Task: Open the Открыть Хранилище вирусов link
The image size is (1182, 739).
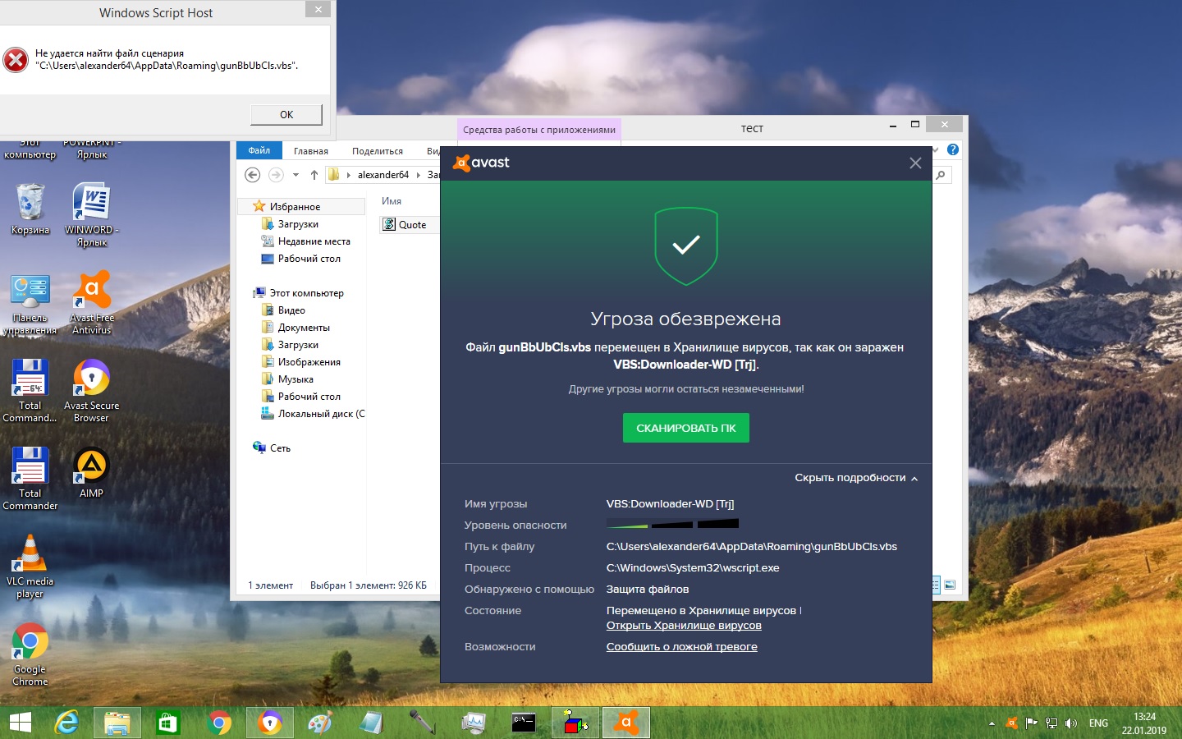Action: 684,626
